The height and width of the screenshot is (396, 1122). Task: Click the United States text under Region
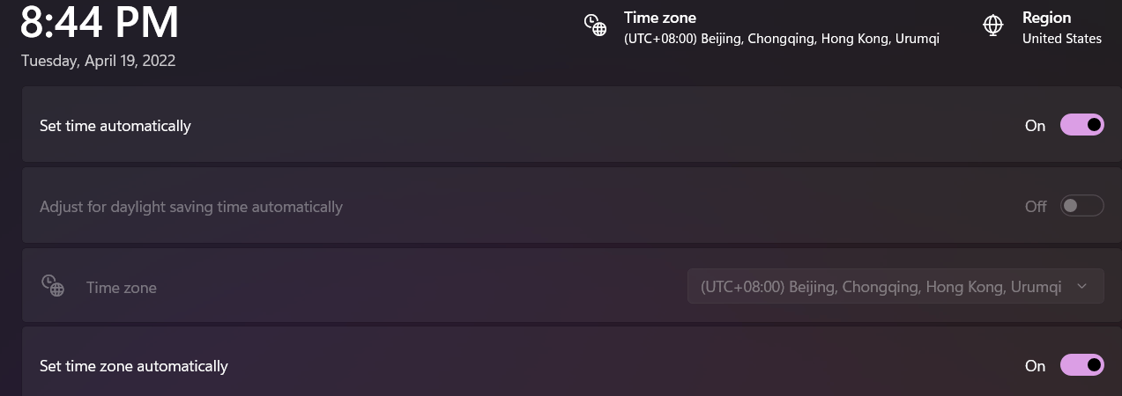[x=1062, y=39]
